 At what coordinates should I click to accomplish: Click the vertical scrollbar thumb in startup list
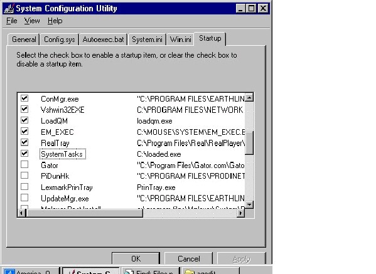click(249, 142)
